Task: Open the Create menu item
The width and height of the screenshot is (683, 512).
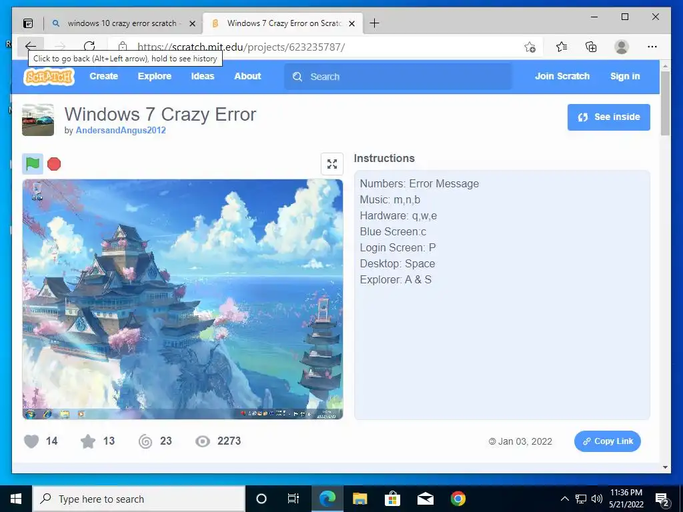Action: click(103, 76)
